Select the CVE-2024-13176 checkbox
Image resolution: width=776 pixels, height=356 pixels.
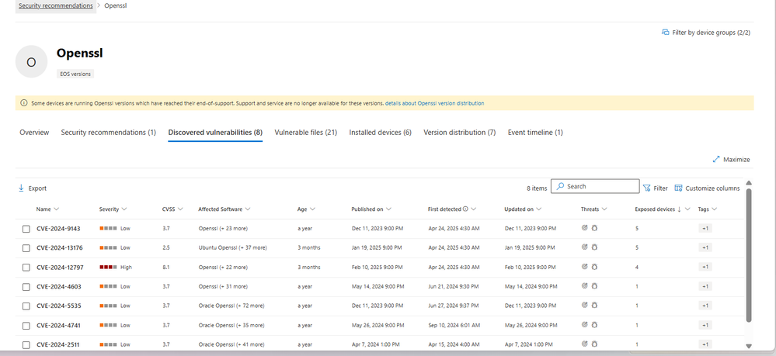tap(26, 247)
